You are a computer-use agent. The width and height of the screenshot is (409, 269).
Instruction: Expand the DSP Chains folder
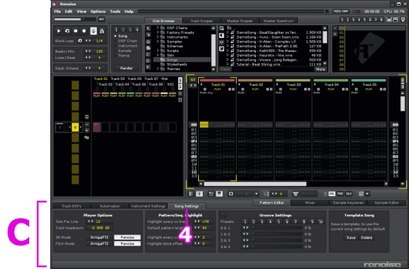(x=158, y=28)
